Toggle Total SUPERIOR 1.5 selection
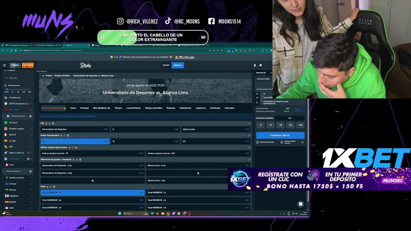 [92, 193]
